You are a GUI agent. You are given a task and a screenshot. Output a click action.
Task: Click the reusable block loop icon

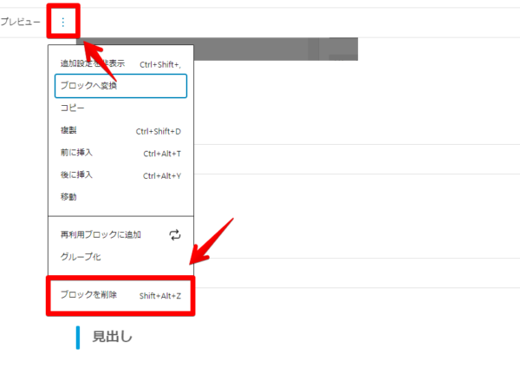[174, 234]
